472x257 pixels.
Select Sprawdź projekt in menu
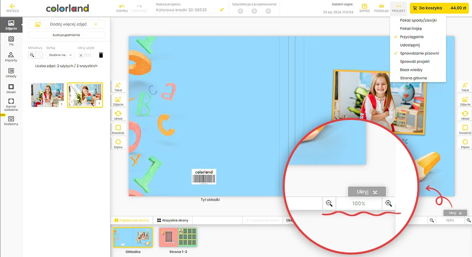tap(414, 61)
